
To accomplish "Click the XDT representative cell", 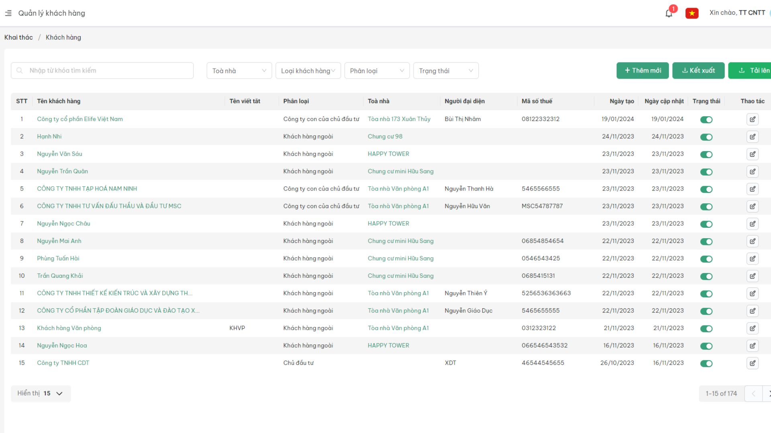I will pos(450,363).
